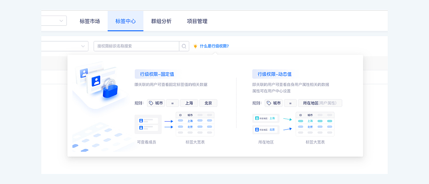Click the lightbulb hint icon

[195, 46]
